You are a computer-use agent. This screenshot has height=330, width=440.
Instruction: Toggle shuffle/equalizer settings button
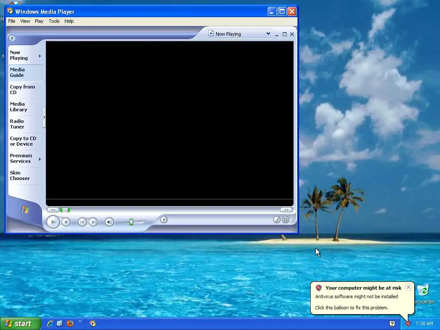[x=164, y=220]
